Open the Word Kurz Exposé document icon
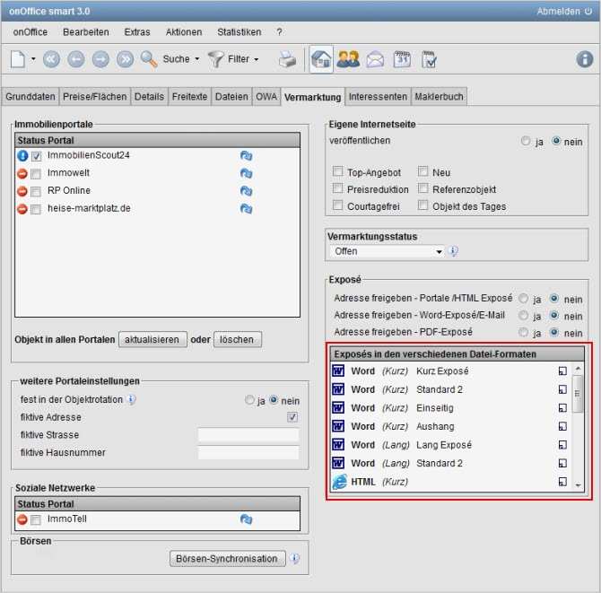The height and width of the screenshot is (593, 601). coord(338,371)
